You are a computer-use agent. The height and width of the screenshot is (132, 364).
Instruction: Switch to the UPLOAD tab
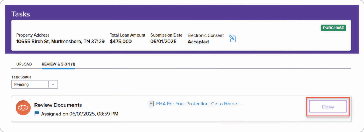point(24,64)
